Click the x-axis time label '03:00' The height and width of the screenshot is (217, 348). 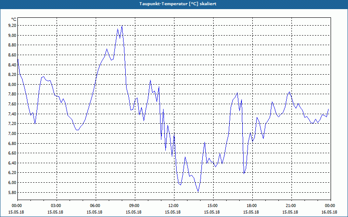point(57,206)
